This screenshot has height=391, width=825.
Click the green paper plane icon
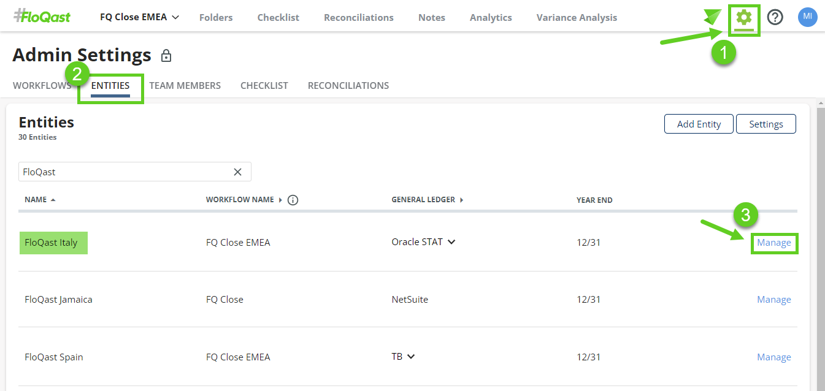pos(713,16)
